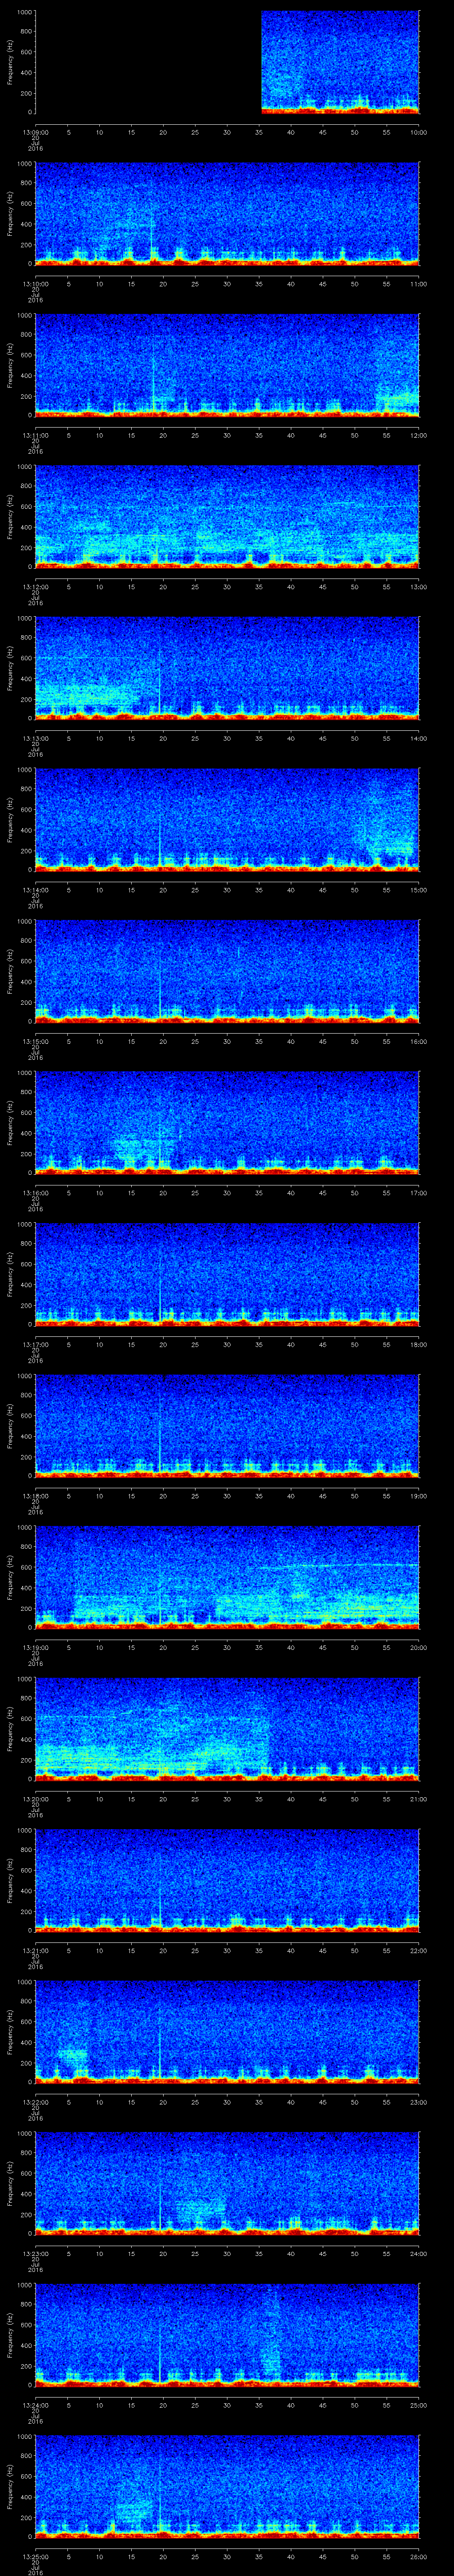Select the spectrogram panel starting at 13:12:00
This screenshot has width=454, height=2576.
[227, 516]
